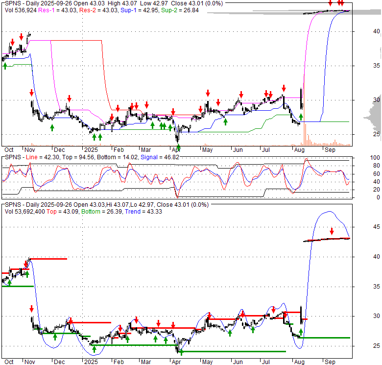Click the 'Feb' month label under top chart
Screen dimensions: 382x365
119,150
